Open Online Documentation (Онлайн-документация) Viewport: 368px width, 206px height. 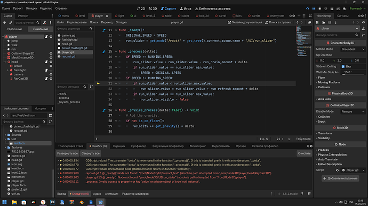point(245,22)
